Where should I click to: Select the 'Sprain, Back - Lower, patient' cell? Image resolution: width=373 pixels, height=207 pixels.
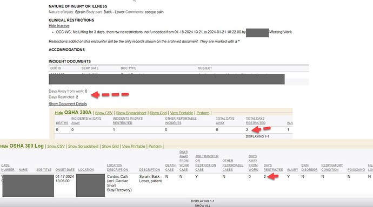coord(150,179)
